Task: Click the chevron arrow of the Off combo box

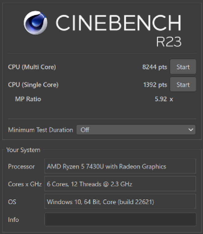Action: coord(191,130)
